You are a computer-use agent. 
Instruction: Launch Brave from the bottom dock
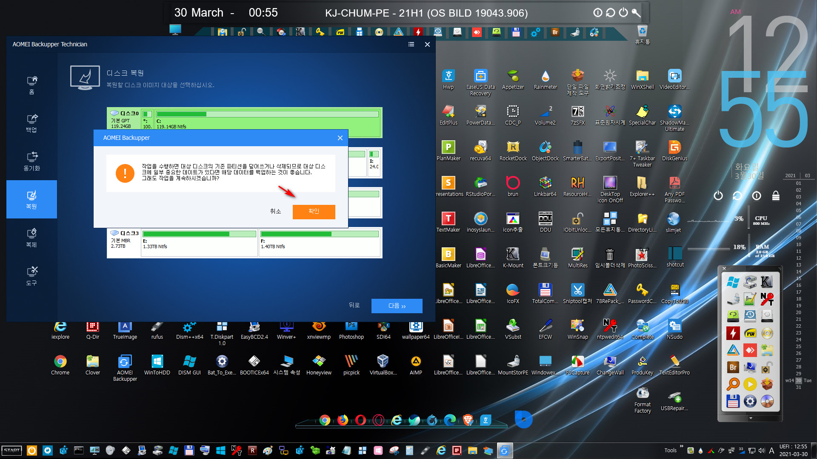(468, 420)
